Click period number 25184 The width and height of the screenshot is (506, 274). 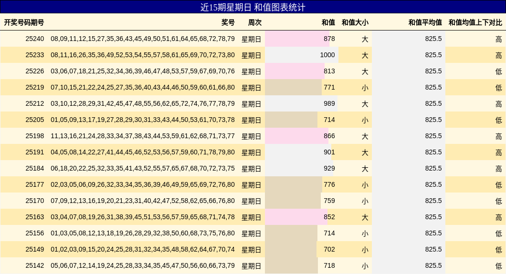35,168
